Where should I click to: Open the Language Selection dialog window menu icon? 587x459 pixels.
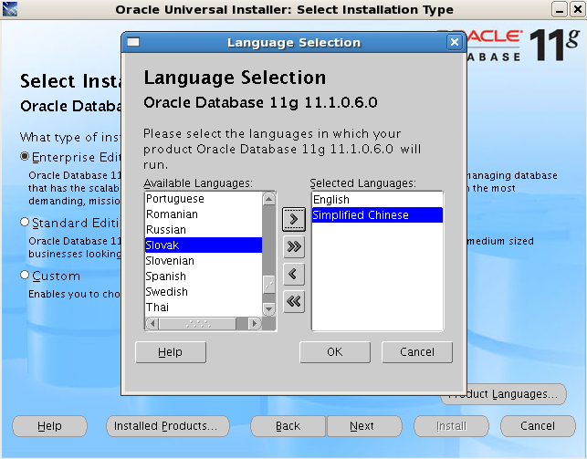pos(133,42)
